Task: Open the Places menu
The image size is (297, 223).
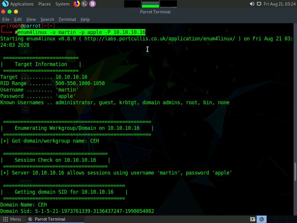Action: pyautogui.click(x=44, y=4)
